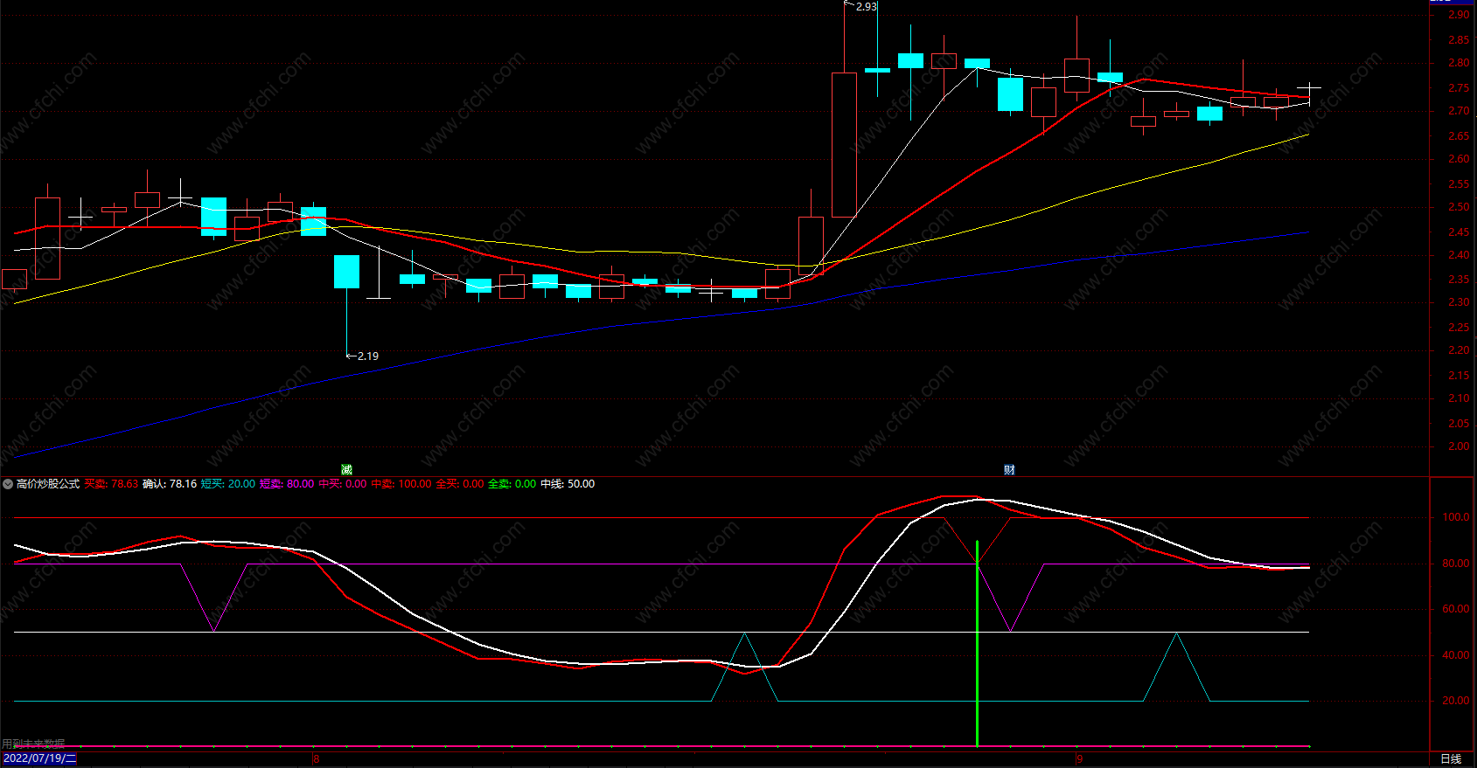1477x768 pixels.
Task: Click the 100.00 indicator axis label
Action: [1455, 517]
